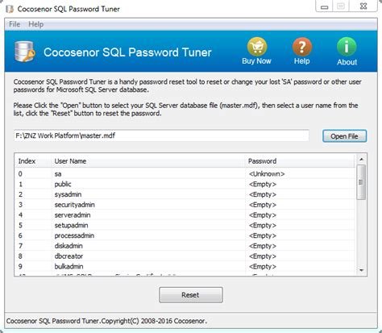
Task: Minimize the Cocosenor window
Action: coord(325,6)
